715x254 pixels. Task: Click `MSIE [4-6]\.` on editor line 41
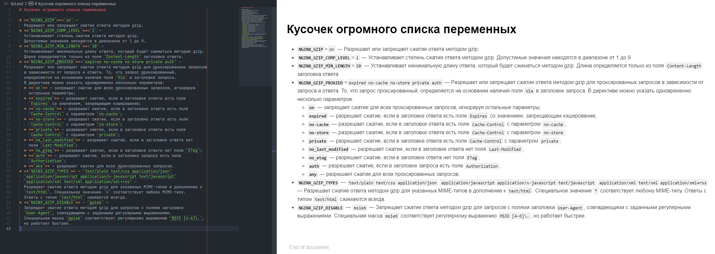186,218
